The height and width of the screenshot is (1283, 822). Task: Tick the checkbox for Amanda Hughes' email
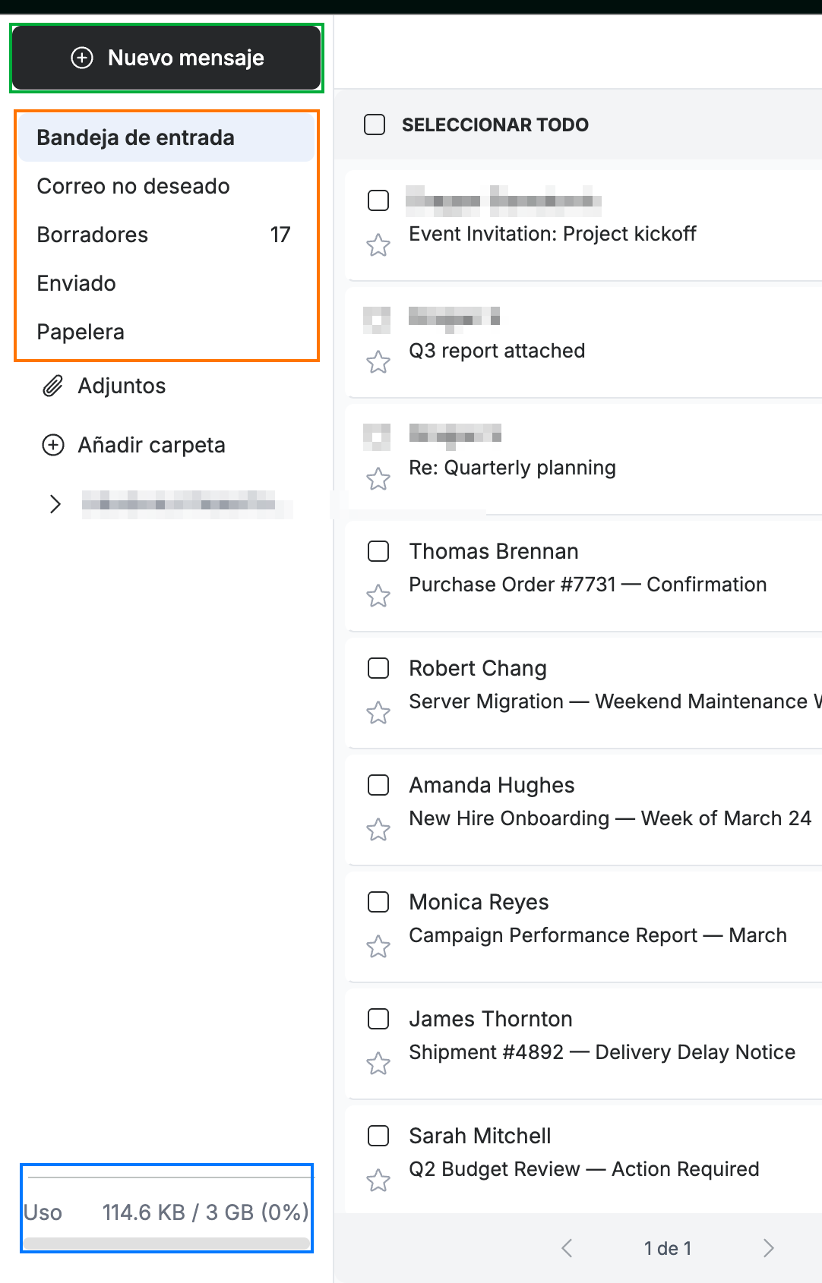[x=378, y=785]
